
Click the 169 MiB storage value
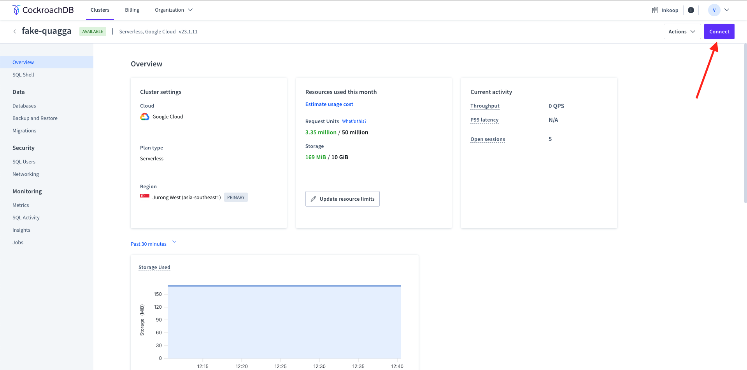(316, 157)
